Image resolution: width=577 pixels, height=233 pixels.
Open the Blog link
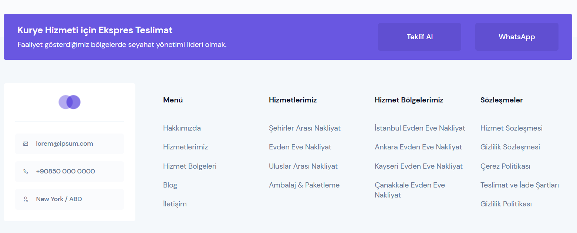click(170, 185)
